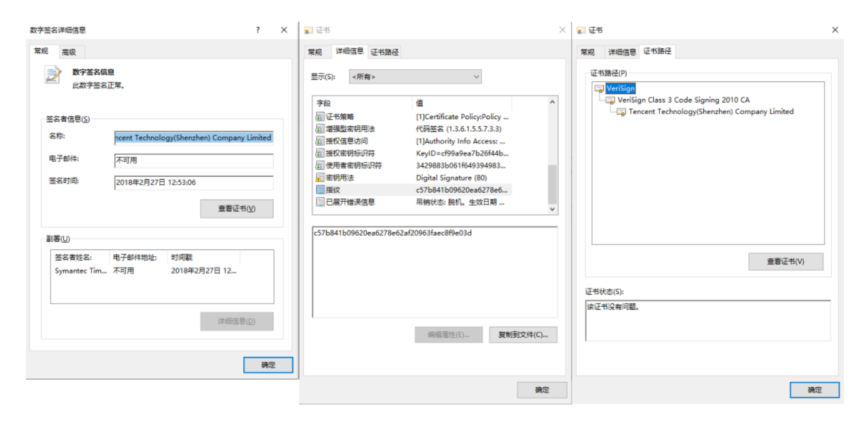The image size is (868, 444).
Task: Click 确定 in the middle 证书 window
Action: (x=542, y=390)
